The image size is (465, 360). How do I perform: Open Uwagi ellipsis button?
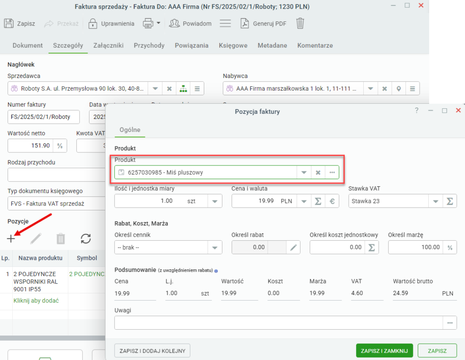click(450, 323)
